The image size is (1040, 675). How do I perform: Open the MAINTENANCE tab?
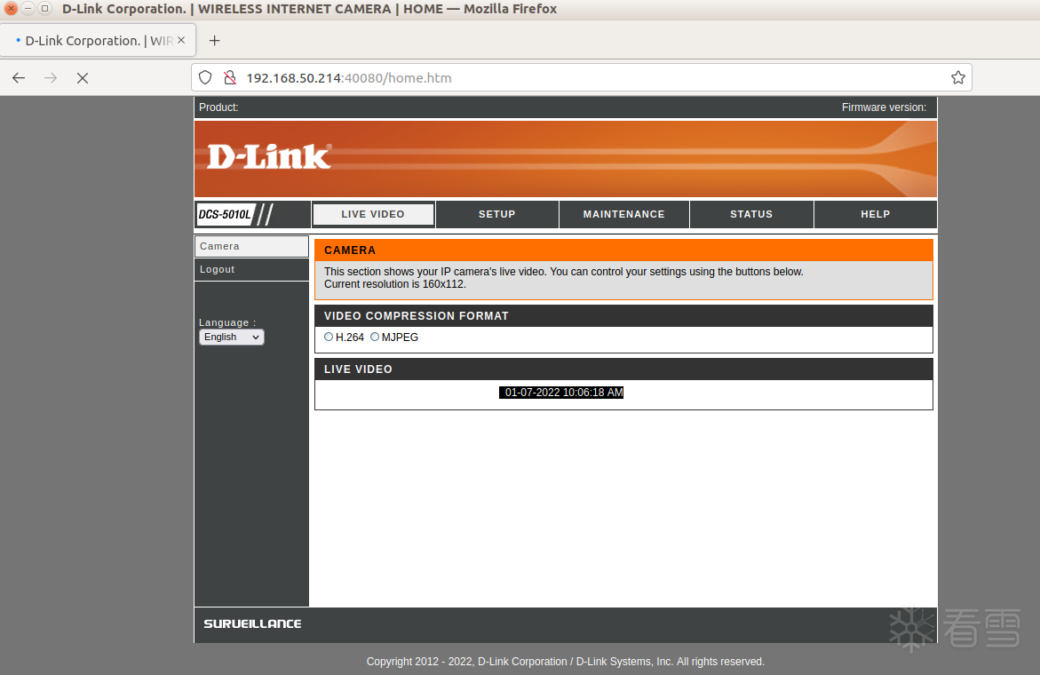click(x=623, y=214)
